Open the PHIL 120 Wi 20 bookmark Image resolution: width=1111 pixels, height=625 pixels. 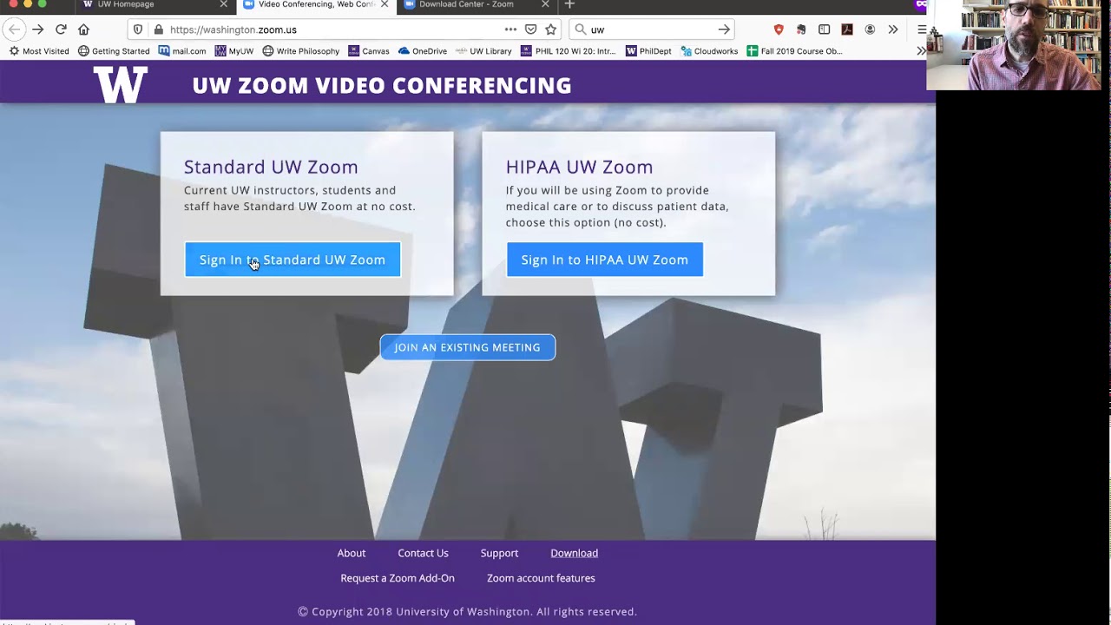pyautogui.click(x=569, y=51)
